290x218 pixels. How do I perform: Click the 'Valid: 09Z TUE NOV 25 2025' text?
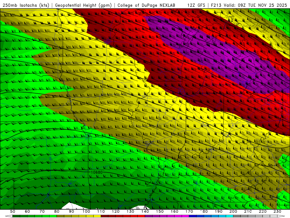255,5
